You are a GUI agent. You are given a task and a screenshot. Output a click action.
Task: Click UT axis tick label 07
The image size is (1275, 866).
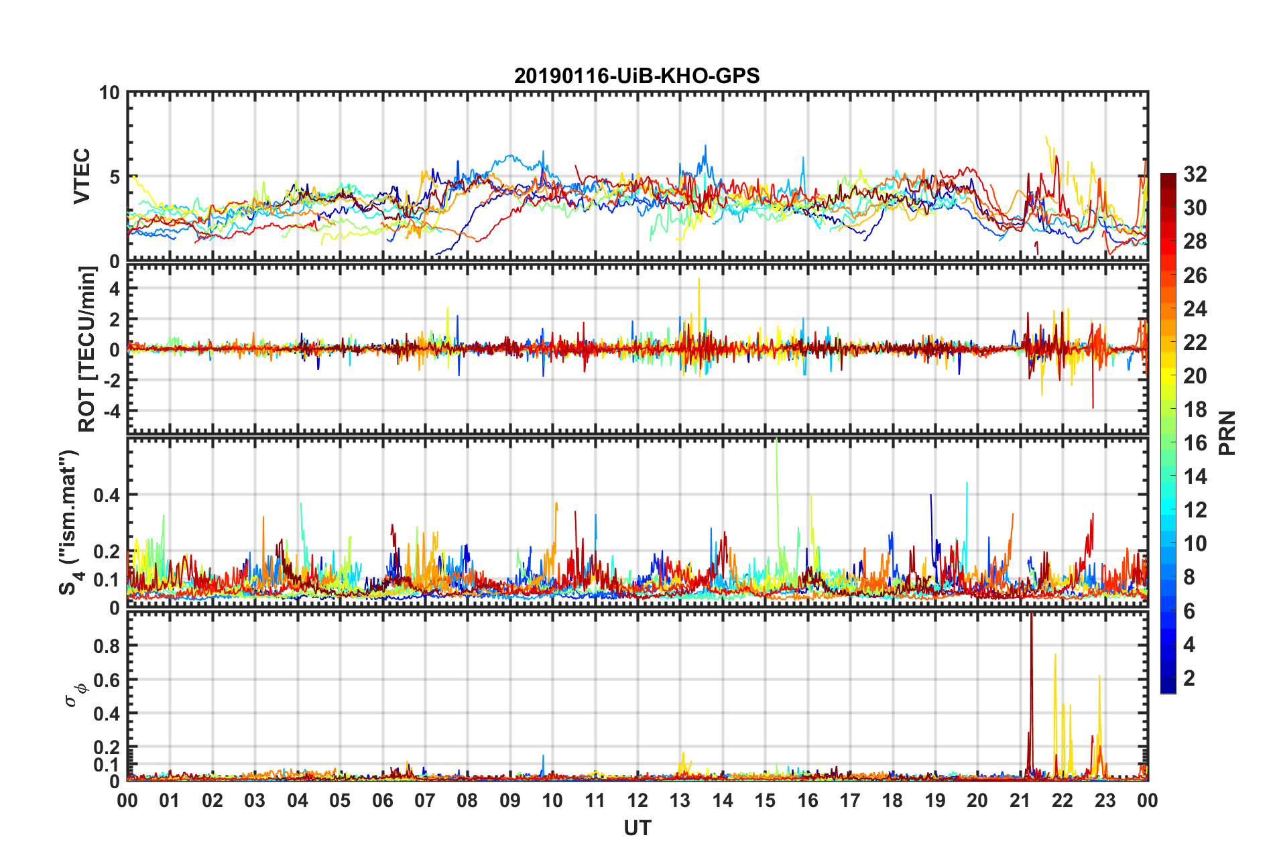425,800
